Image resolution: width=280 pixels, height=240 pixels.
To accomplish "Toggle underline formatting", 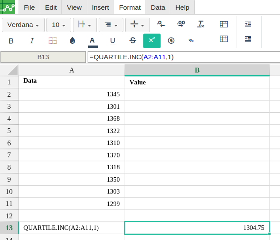I will tap(112, 41).
